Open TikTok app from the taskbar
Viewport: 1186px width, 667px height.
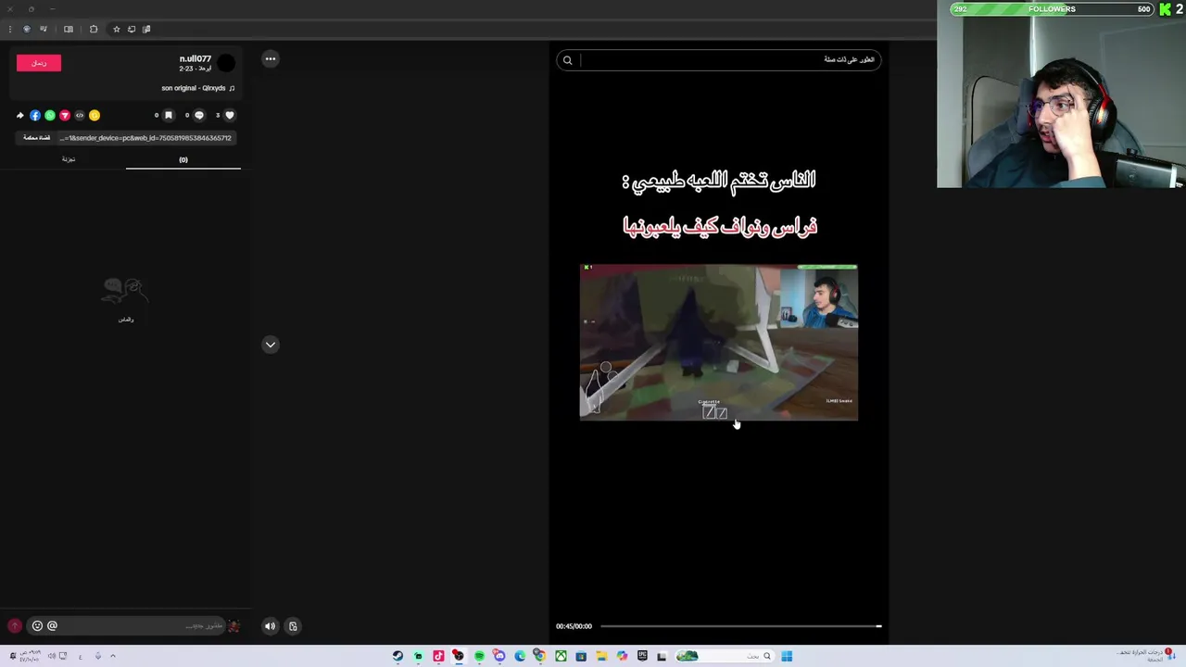438,656
